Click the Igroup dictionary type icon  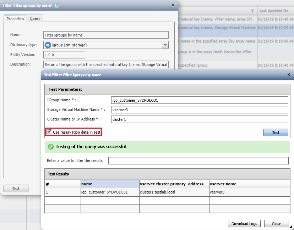tap(48, 45)
